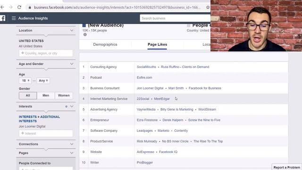Open the Leadpages page link
Screen dimensions: 302x170
145,130
